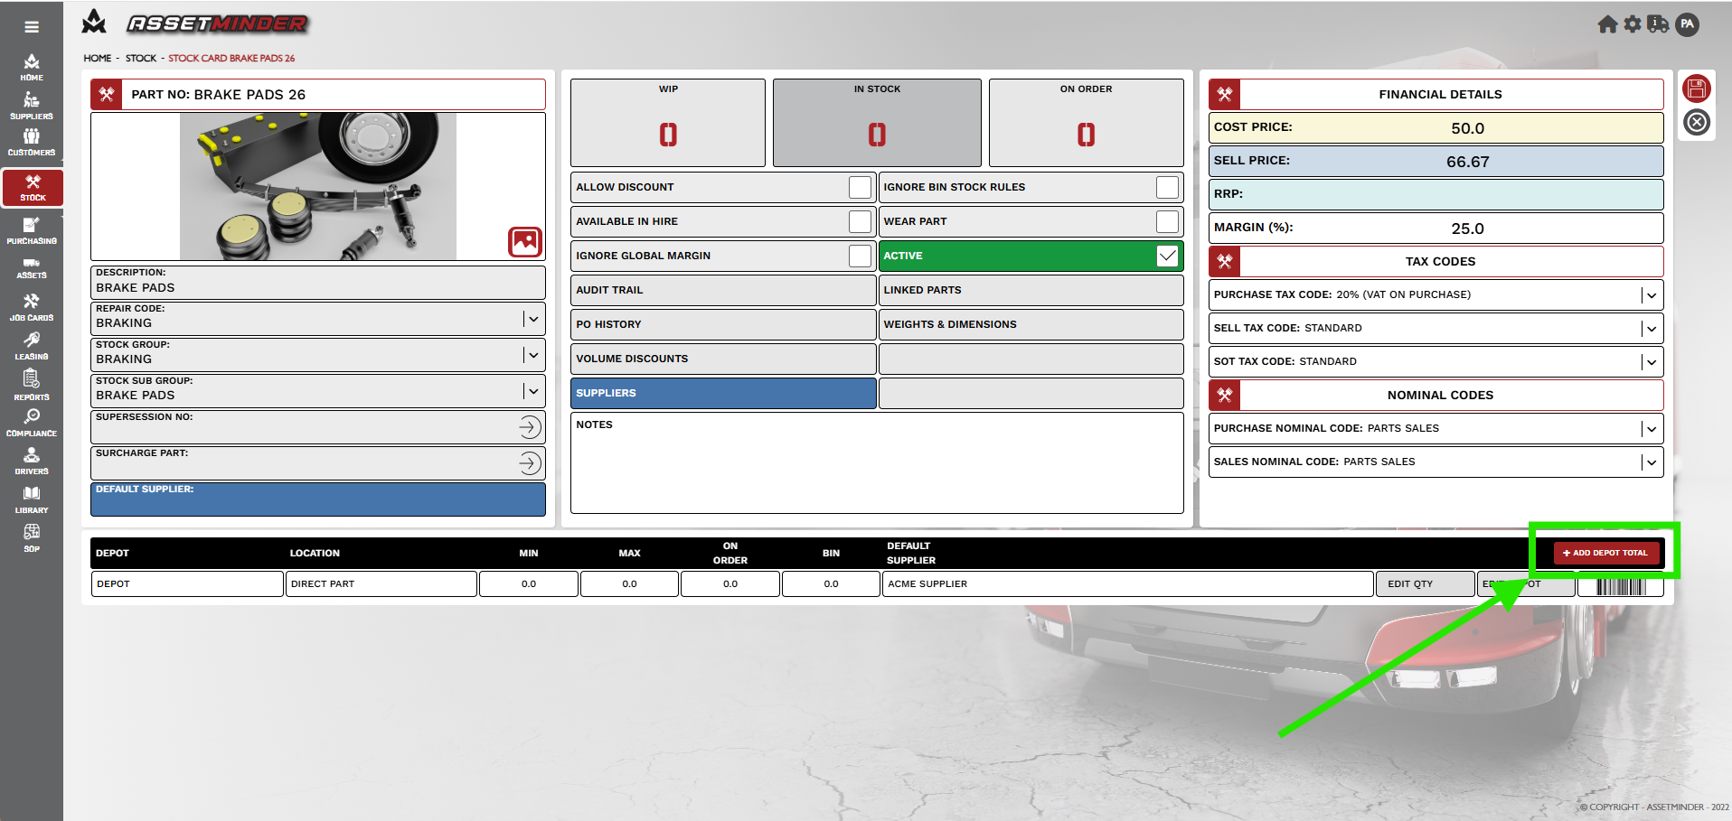
Task: Open the truck info icon in header
Action: [x=1658, y=24]
